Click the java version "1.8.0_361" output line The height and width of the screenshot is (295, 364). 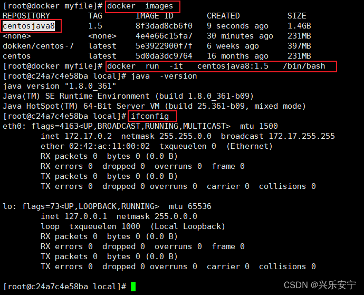pyautogui.click(x=60, y=86)
